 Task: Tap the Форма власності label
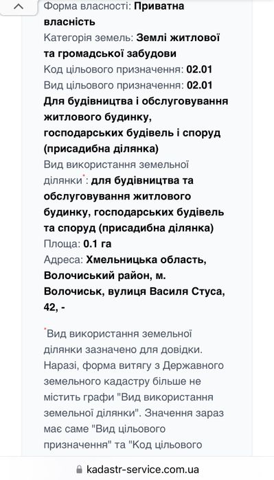[x=88, y=5]
